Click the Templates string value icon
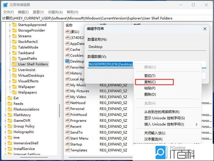Image resolution: width=214 pixels, height=161 pixels. 67,150
